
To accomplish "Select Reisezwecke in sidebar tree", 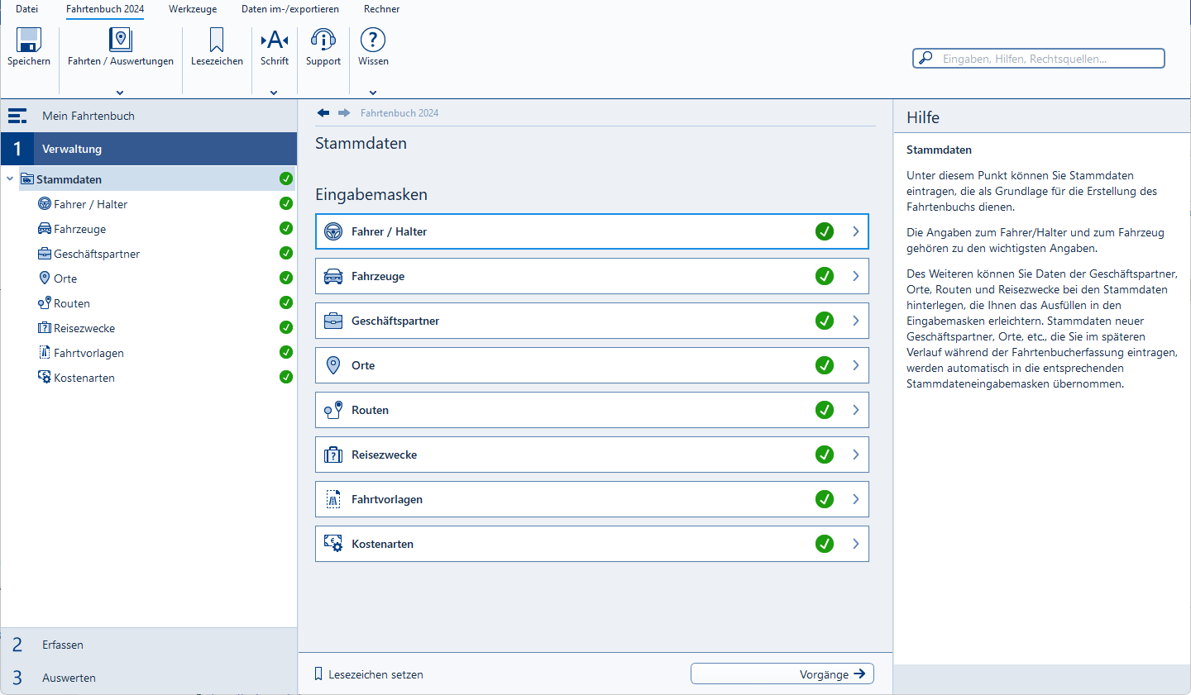I will point(84,328).
